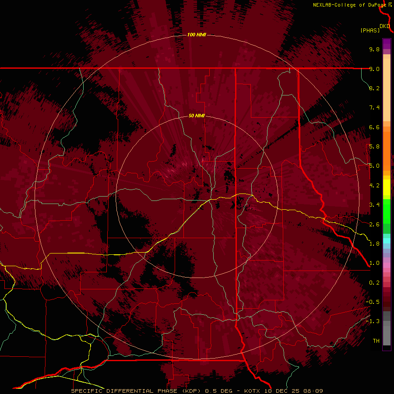Click the purple top segment of color scale

(387, 44)
